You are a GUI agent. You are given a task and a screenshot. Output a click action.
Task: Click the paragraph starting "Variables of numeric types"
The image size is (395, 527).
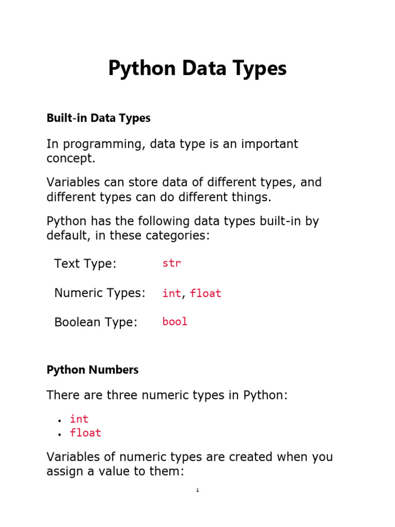(189, 464)
